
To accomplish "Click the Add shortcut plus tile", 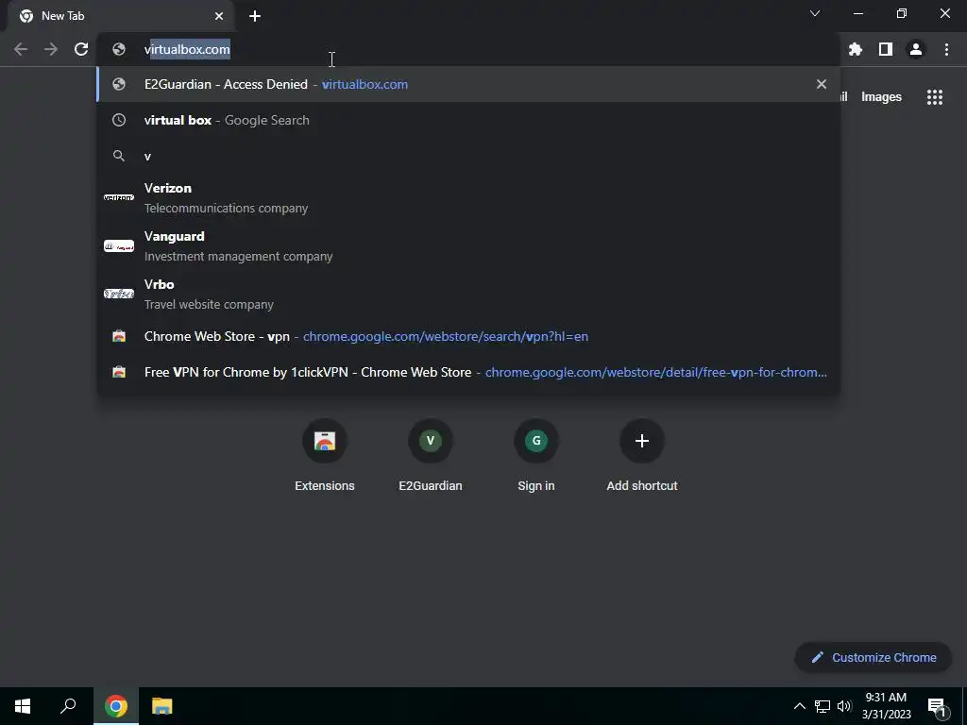I will pyautogui.click(x=642, y=456).
